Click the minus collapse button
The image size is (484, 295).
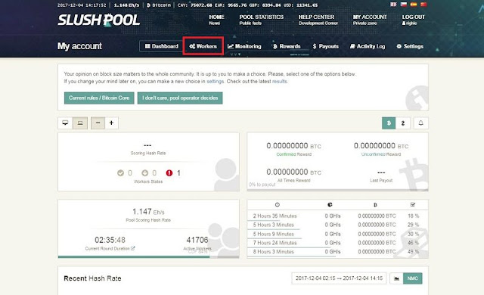(x=98, y=123)
